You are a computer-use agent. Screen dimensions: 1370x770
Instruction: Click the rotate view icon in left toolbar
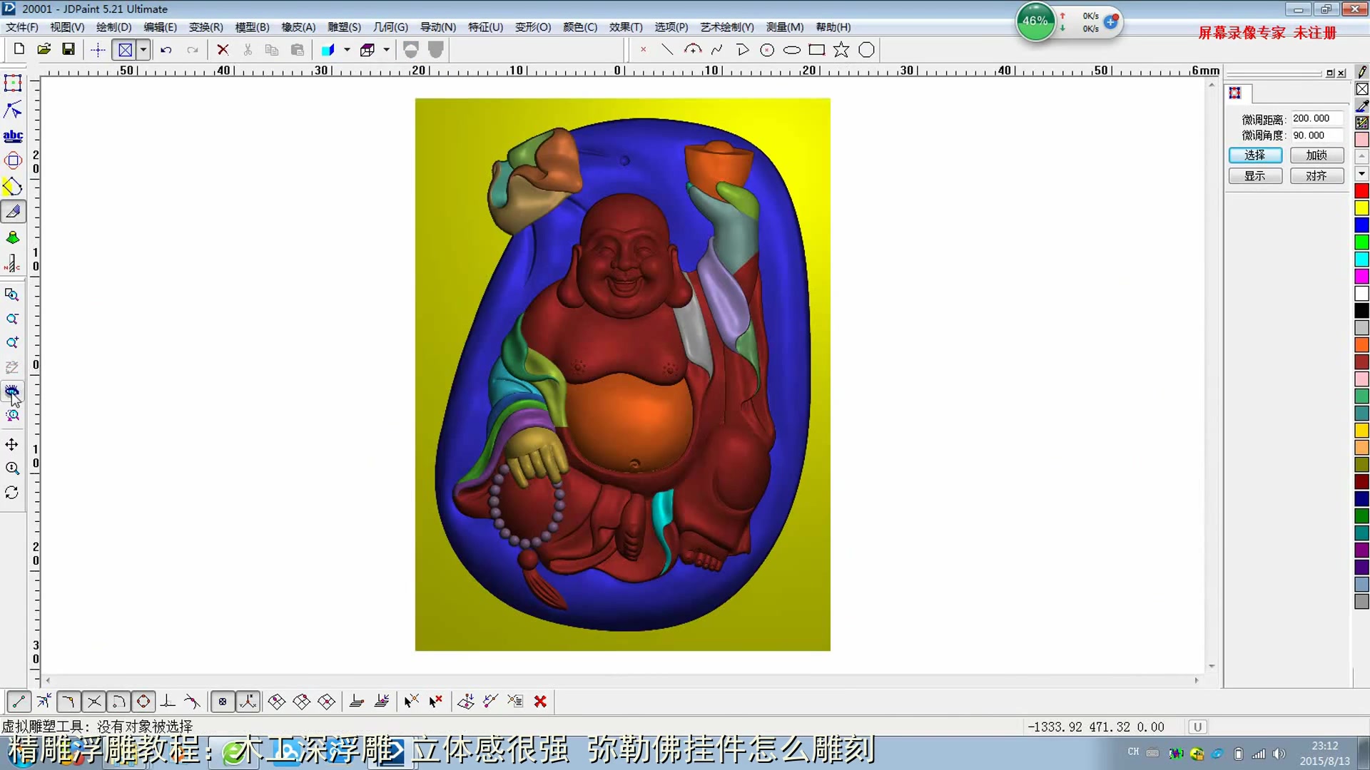click(12, 493)
